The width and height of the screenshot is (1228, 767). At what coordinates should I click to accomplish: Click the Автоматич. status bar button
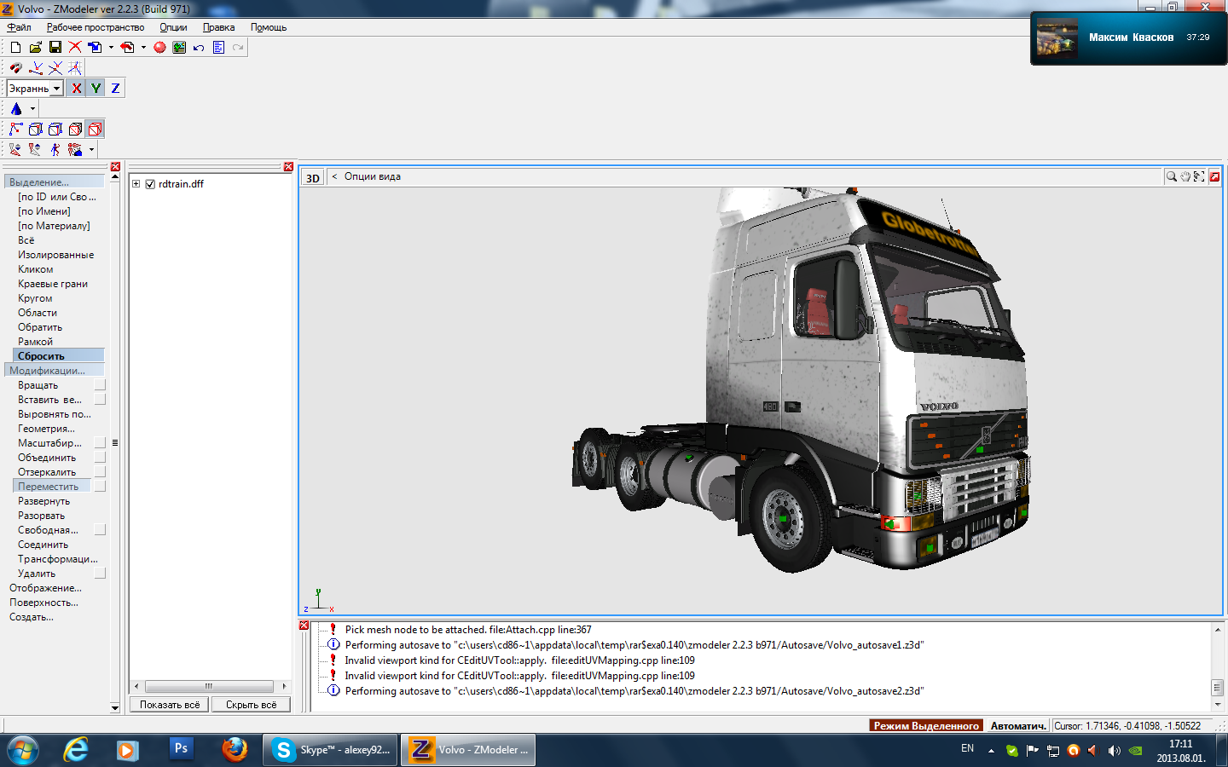tap(1017, 725)
